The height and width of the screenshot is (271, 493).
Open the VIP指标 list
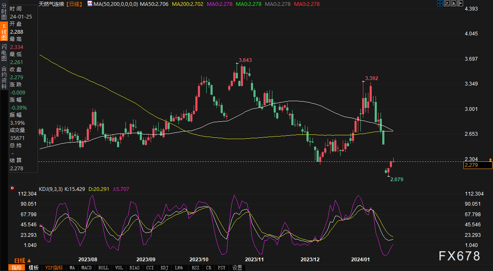pos(53,268)
